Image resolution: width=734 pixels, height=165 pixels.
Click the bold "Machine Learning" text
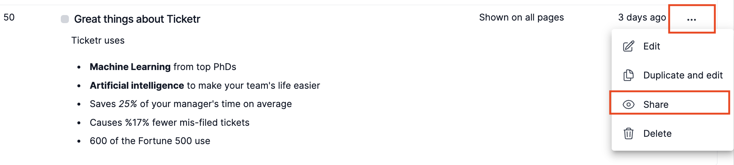(x=130, y=67)
